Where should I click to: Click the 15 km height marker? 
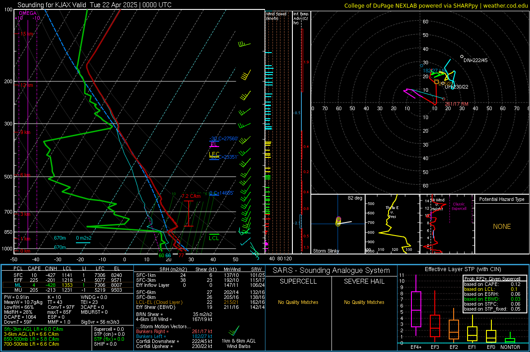(26, 34)
